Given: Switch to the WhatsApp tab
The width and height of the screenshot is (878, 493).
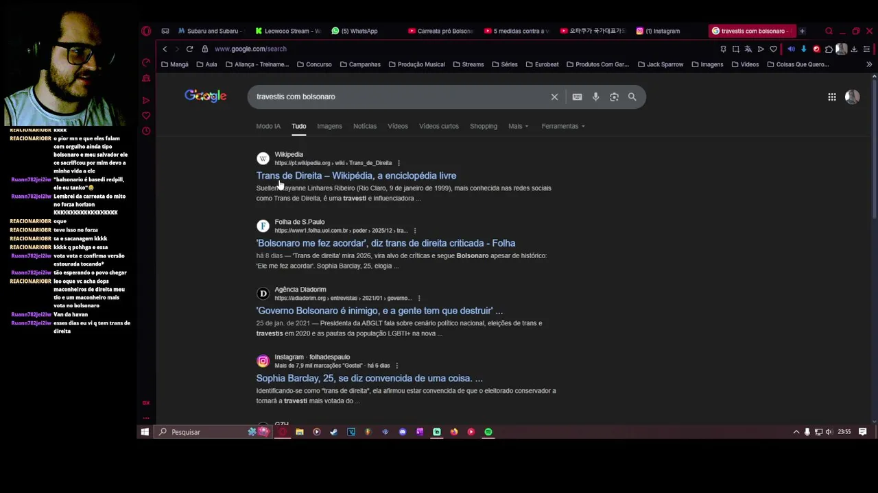Looking at the screenshot, I should tap(355, 31).
